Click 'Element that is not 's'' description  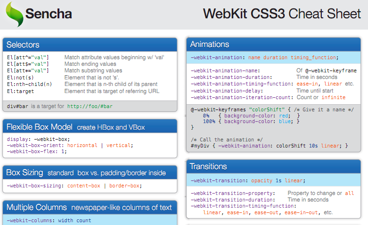(x=92, y=78)
